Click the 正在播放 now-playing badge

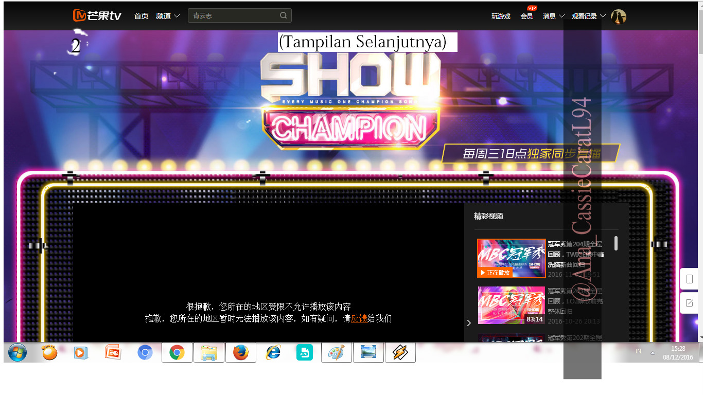point(495,273)
